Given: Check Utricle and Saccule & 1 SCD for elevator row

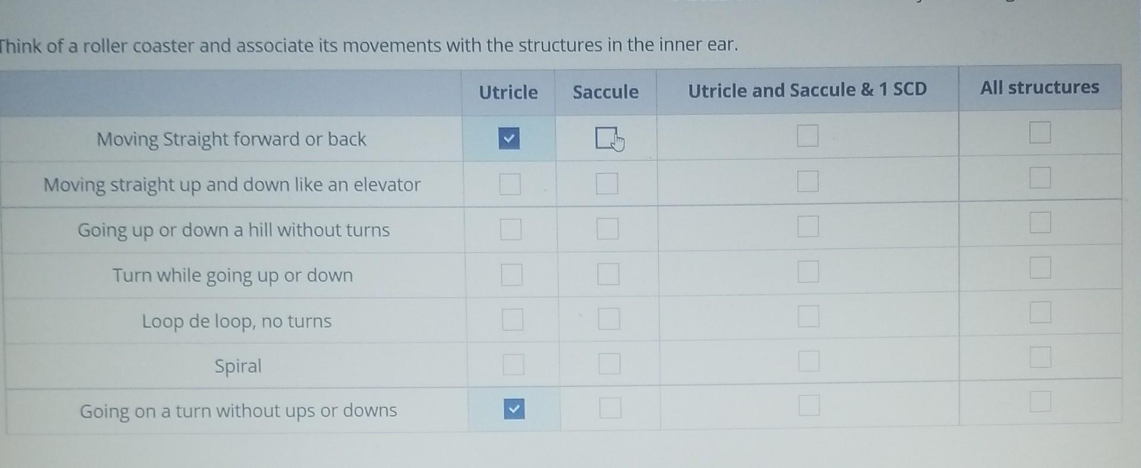Looking at the screenshot, I should coord(808,181).
